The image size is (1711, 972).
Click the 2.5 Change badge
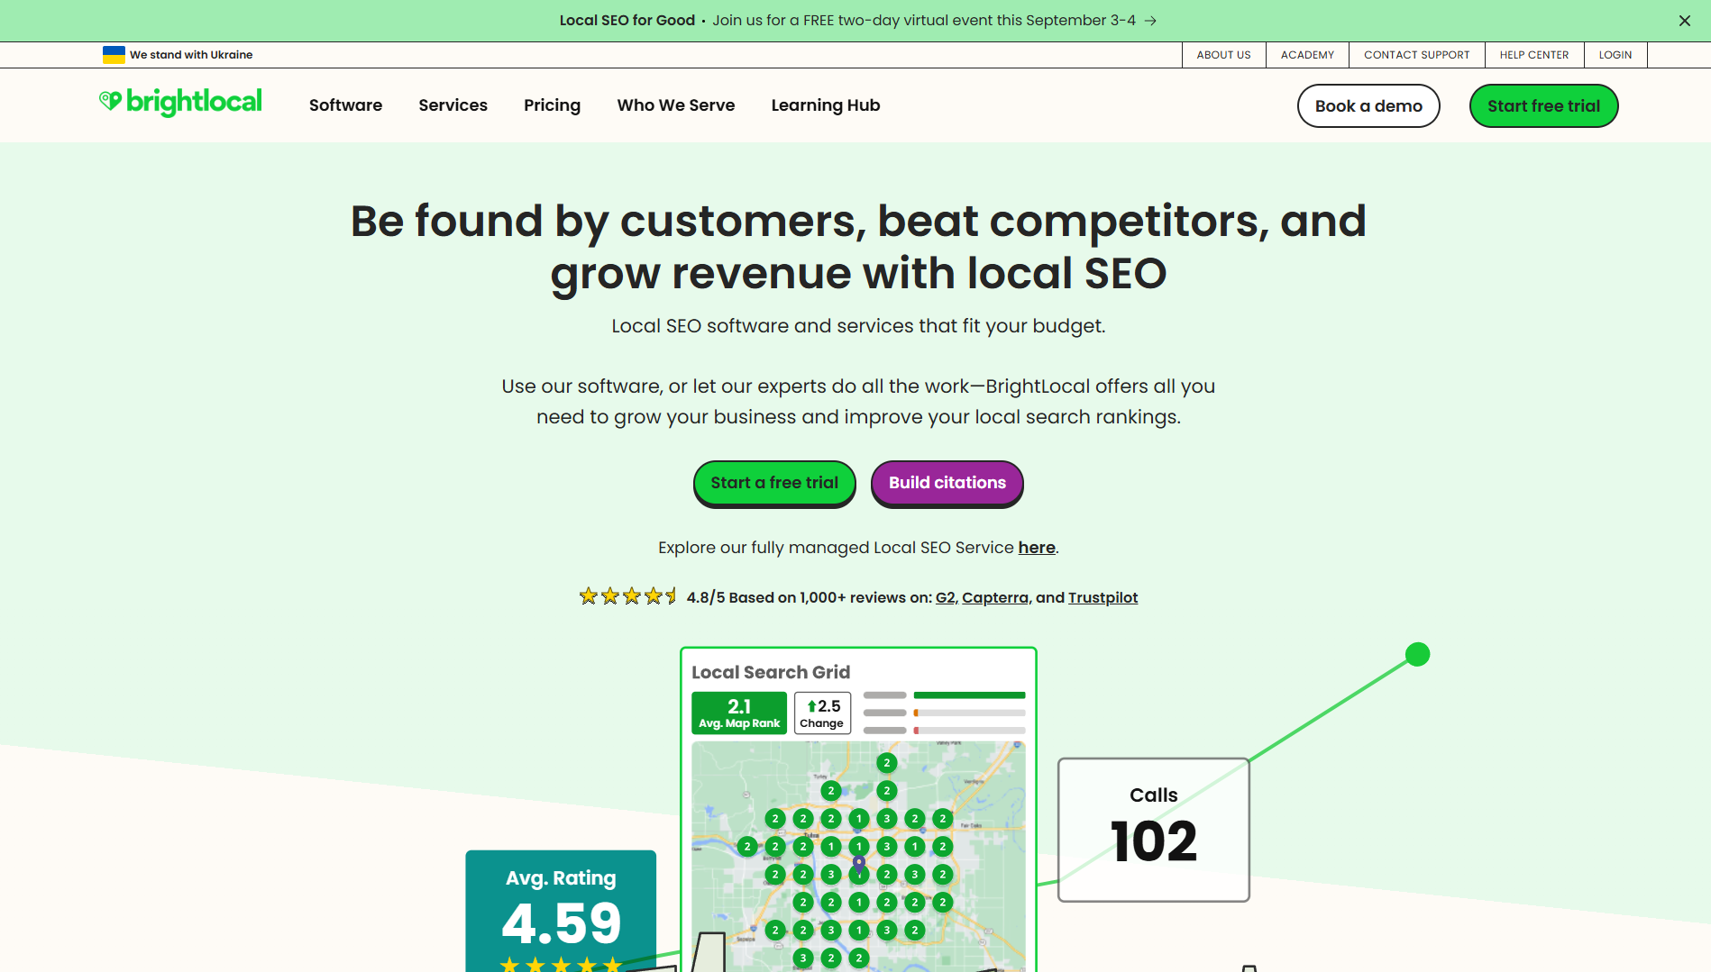(822, 713)
